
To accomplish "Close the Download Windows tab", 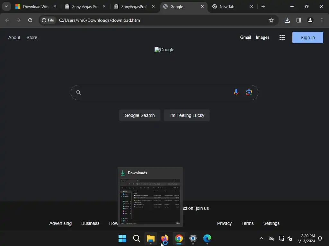I will (x=55, y=6).
